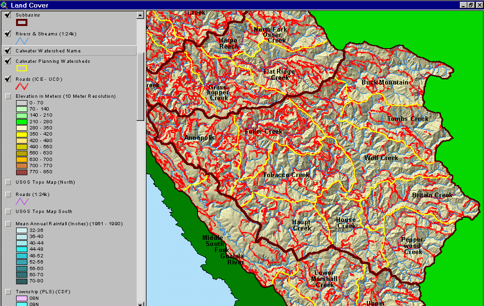This screenshot has height=306, width=484.
Task: Check the Township (PLS) (CDF) checkbox
Action: point(9,292)
